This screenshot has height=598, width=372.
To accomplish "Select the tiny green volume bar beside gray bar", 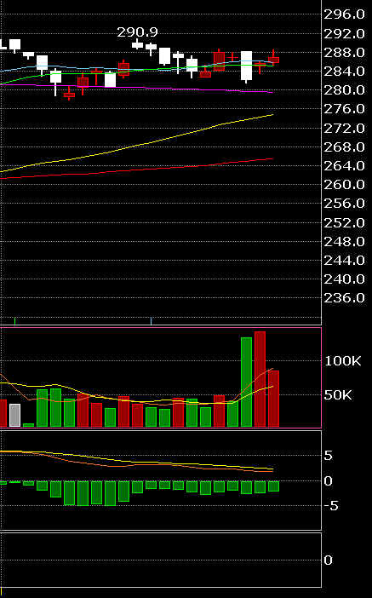I will pyautogui.click(x=28, y=425).
